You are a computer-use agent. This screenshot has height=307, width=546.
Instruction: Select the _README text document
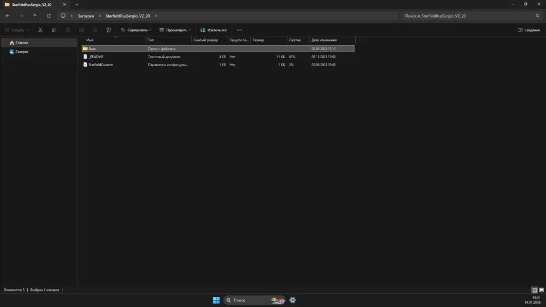tap(218, 56)
